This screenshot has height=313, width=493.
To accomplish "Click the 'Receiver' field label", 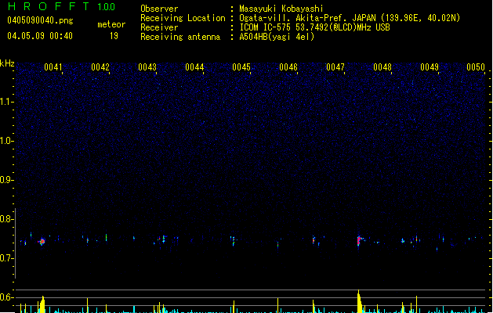I will coord(159,27).
